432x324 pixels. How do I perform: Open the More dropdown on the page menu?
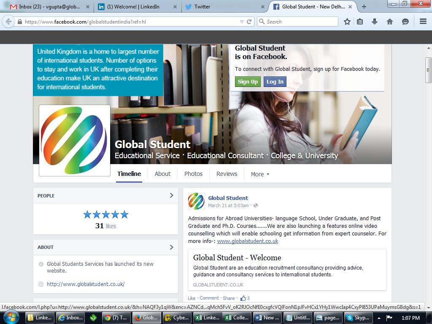click(x=259, y=174)
